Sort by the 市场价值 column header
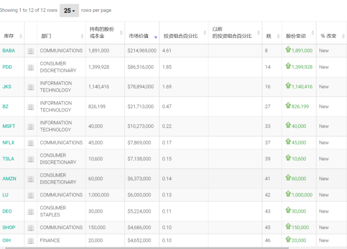Viewport: 347px width, 249px height. point(140,36)
